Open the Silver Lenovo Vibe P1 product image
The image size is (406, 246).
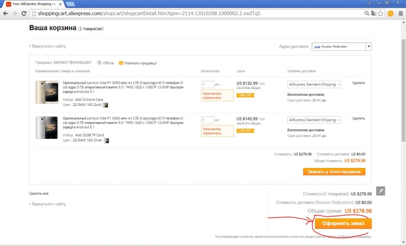[47, 128]
